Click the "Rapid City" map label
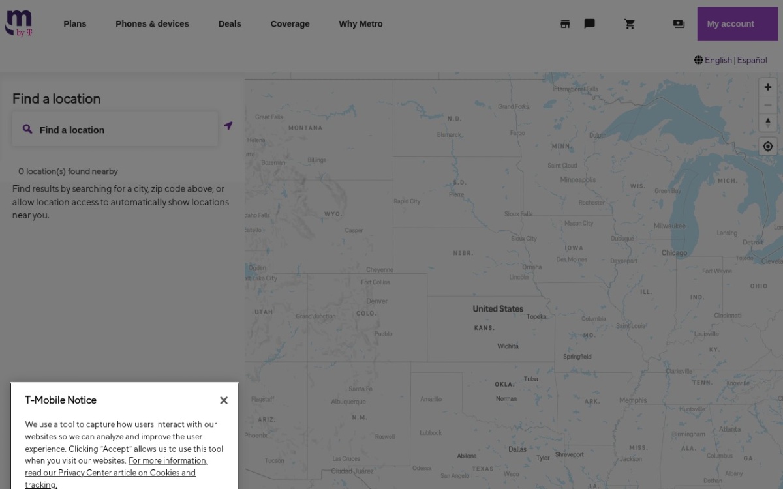Viewport: 783px width, 489px height. pyautogui.click(x=407, y=201)
